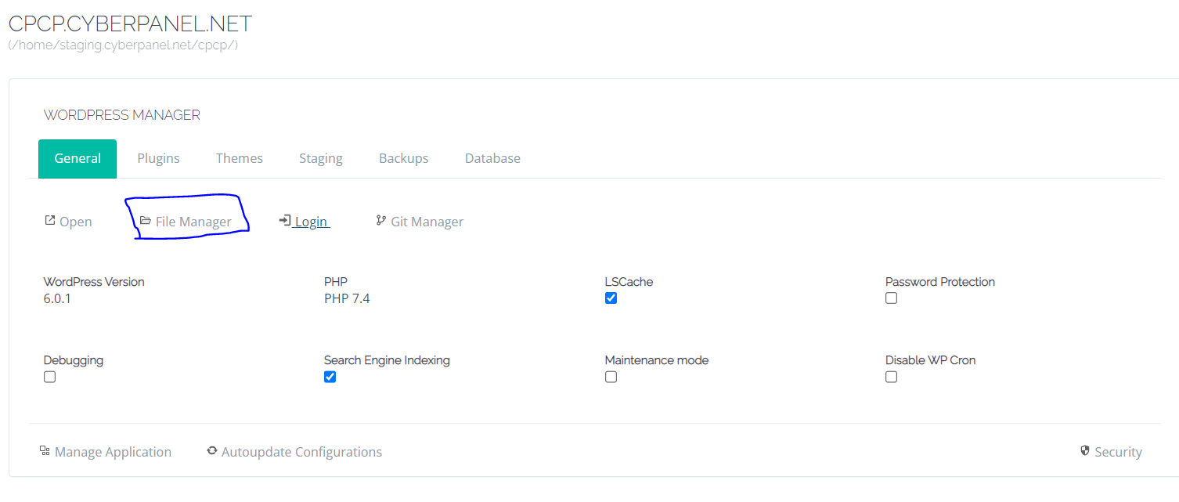
Task: Click the Autoupdate Configurations refresh icon
Action: [212, 450]
